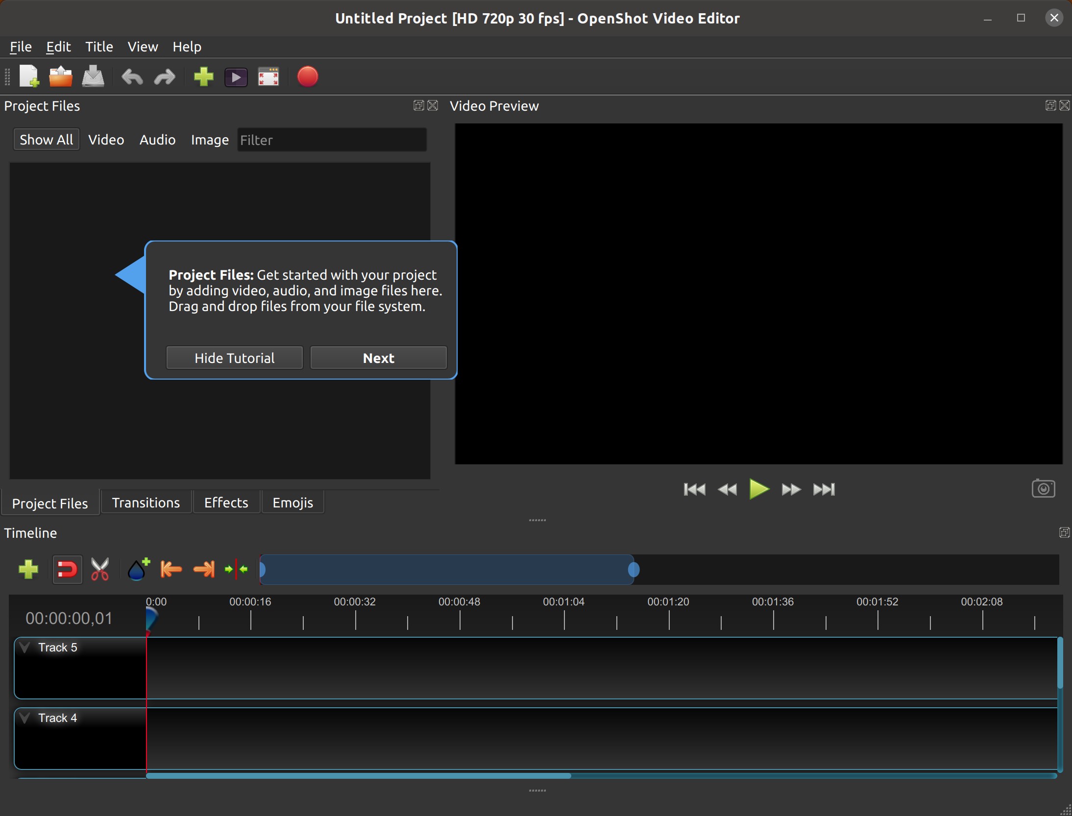The height and width of the screenshot is (816, 1072).
Task: Drag the timeline position slider
Action: pos(634,569)
